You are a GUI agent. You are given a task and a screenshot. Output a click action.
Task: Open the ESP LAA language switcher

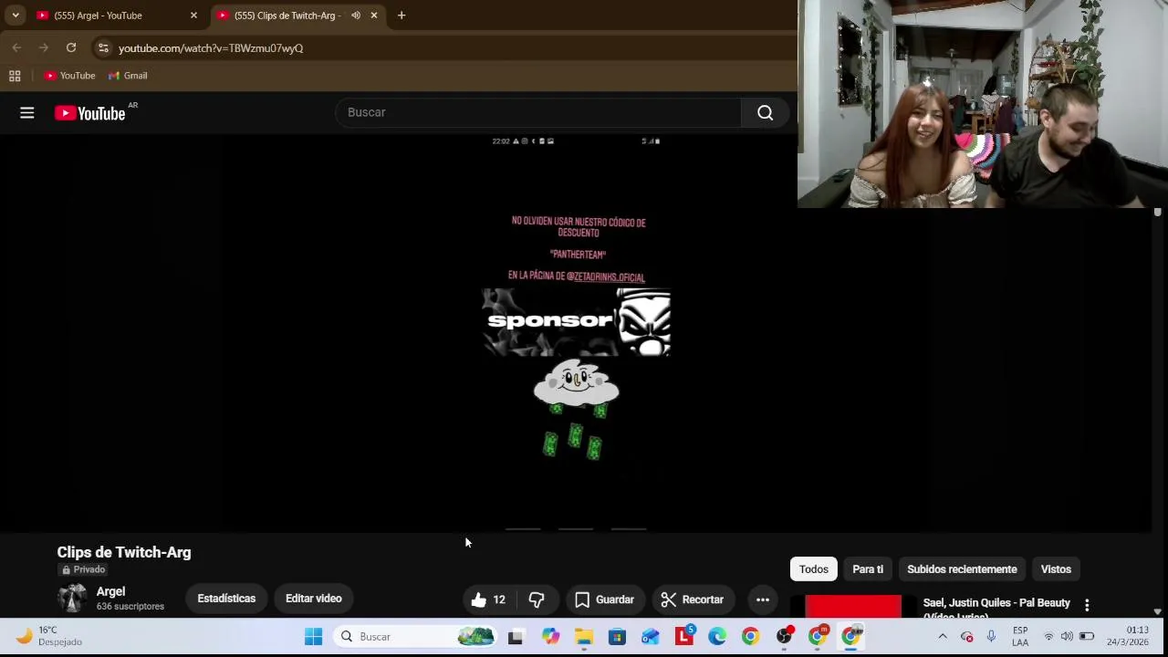coord(1020,637)
